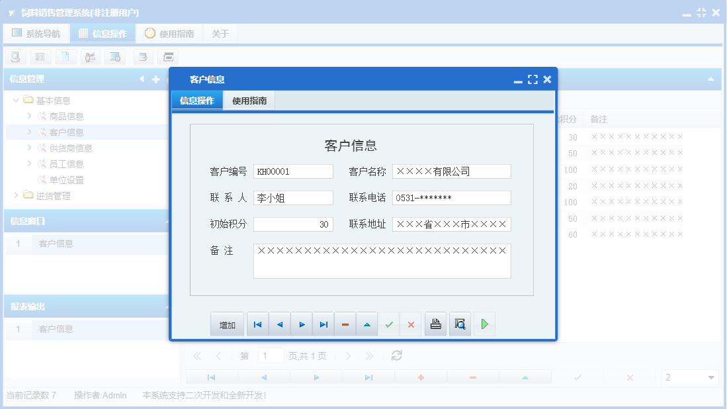727x409 pixels.
Task: Open print preview in the customer dialog
Action: click(460, 324)
